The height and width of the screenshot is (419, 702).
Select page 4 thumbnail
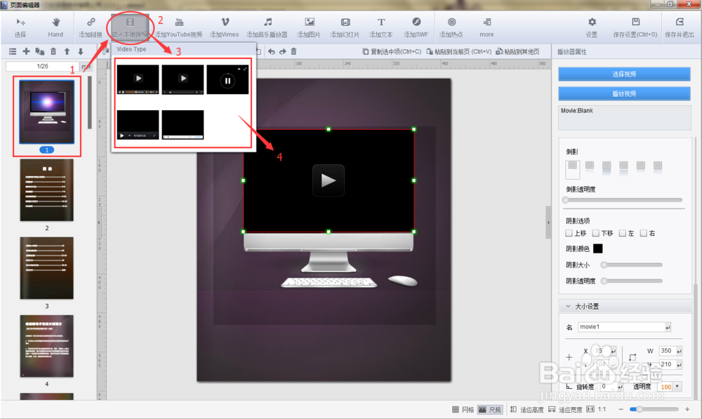coord(46,345)
